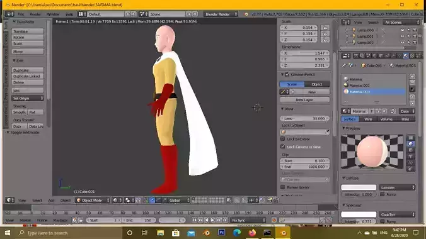Click the Lens value field
The image size is (426, 239).
point(304,118)
